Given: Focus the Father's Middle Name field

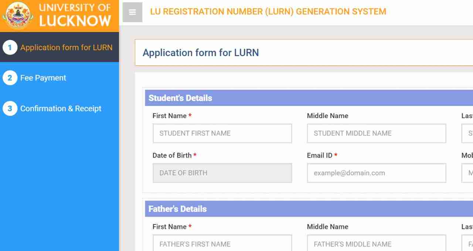Looking at the screenshot, I should [377, 243].
